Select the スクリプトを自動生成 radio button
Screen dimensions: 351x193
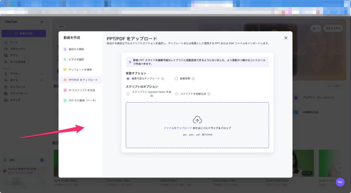click(x=177, y=94)
